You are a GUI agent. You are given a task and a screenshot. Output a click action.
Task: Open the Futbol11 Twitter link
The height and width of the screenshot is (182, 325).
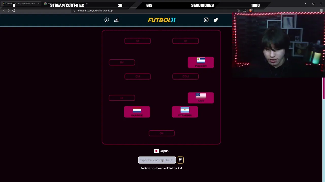[x=216, y=20]
